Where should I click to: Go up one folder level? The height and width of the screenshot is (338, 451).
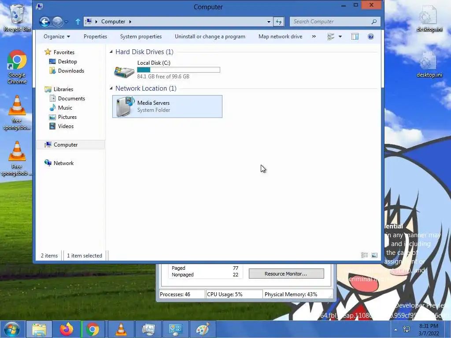pos(78,22)
